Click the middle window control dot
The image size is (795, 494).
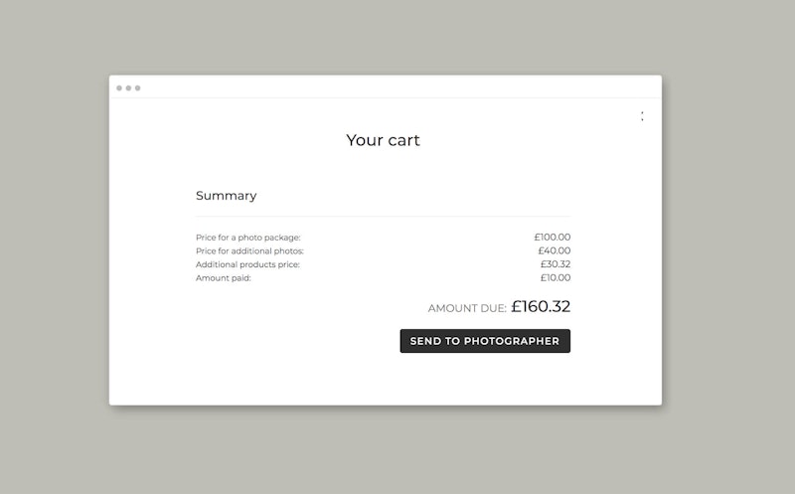128,88
